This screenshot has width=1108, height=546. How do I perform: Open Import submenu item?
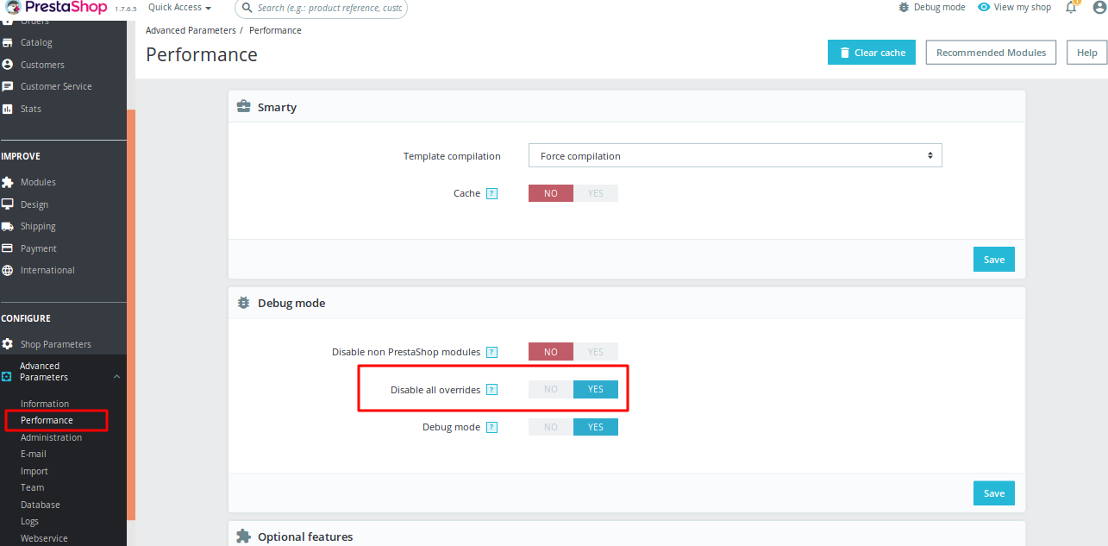[x=34, y=471]
